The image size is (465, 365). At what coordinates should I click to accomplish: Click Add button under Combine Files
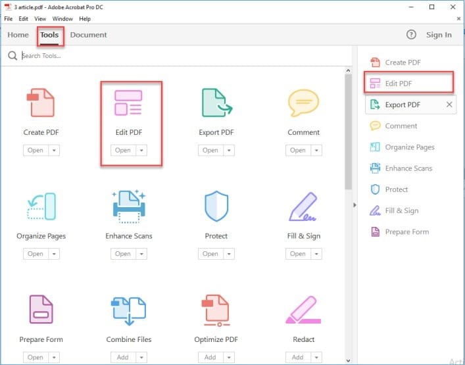pyautogui.click(x=123, y=357)
